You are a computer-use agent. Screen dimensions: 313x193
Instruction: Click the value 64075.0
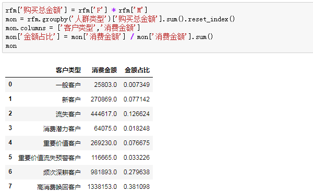(105, 128)
